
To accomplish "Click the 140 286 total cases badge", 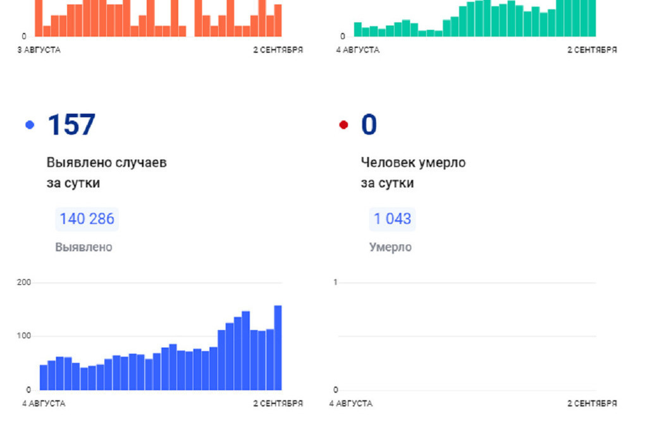I will [87, 219].
